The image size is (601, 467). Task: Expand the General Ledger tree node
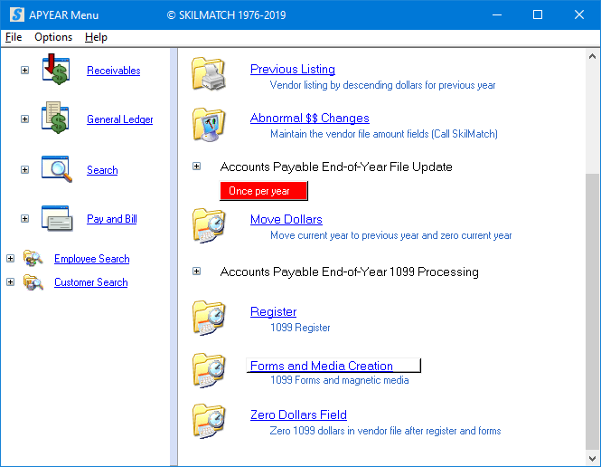click(x=24, y=119)
